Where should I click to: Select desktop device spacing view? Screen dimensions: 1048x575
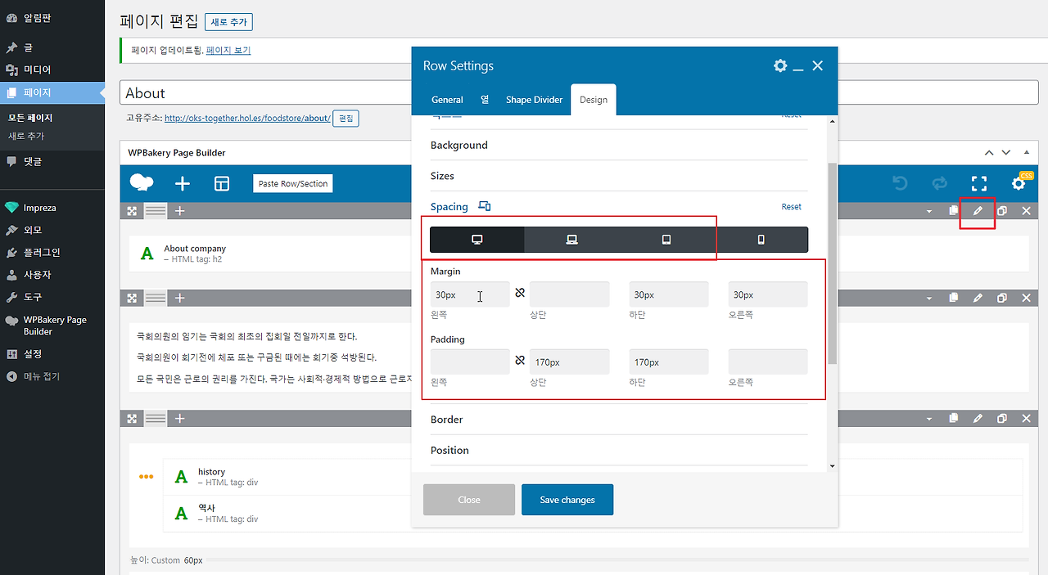coord(477,240)
